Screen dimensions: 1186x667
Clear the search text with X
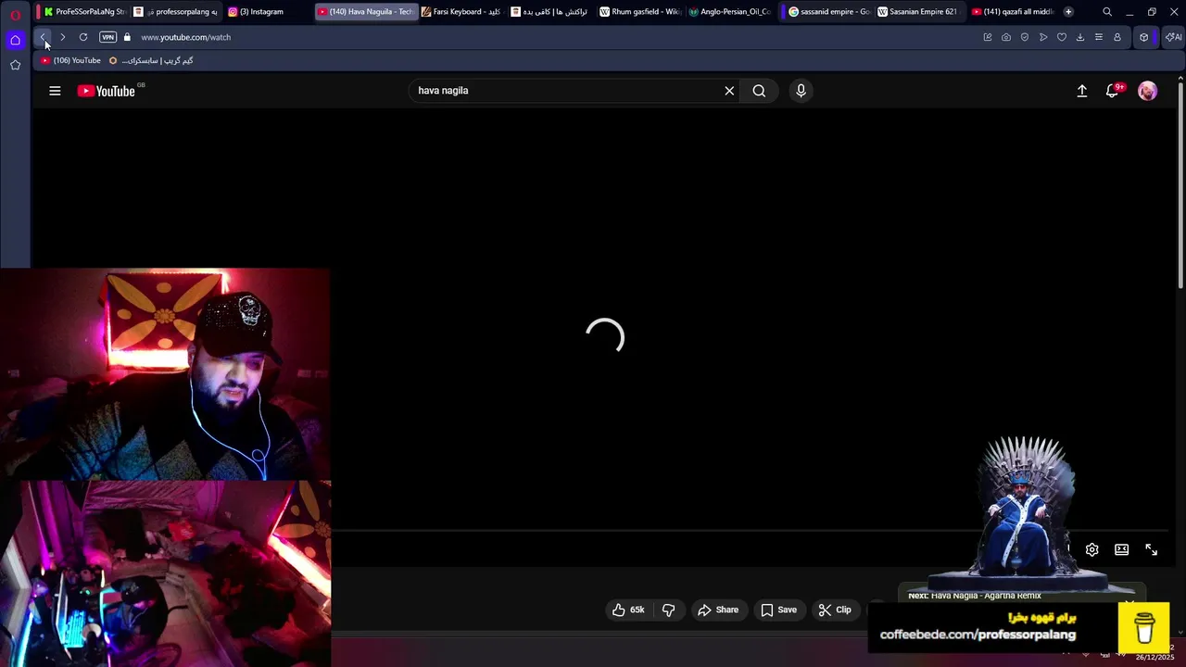click(x=729, y=91)
